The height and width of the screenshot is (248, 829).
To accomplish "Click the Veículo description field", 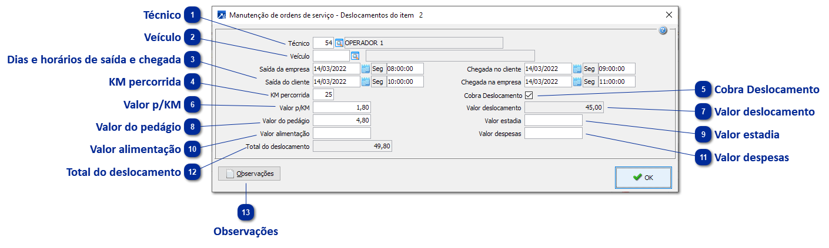I will pyautogui.click(x=450, y=56).
